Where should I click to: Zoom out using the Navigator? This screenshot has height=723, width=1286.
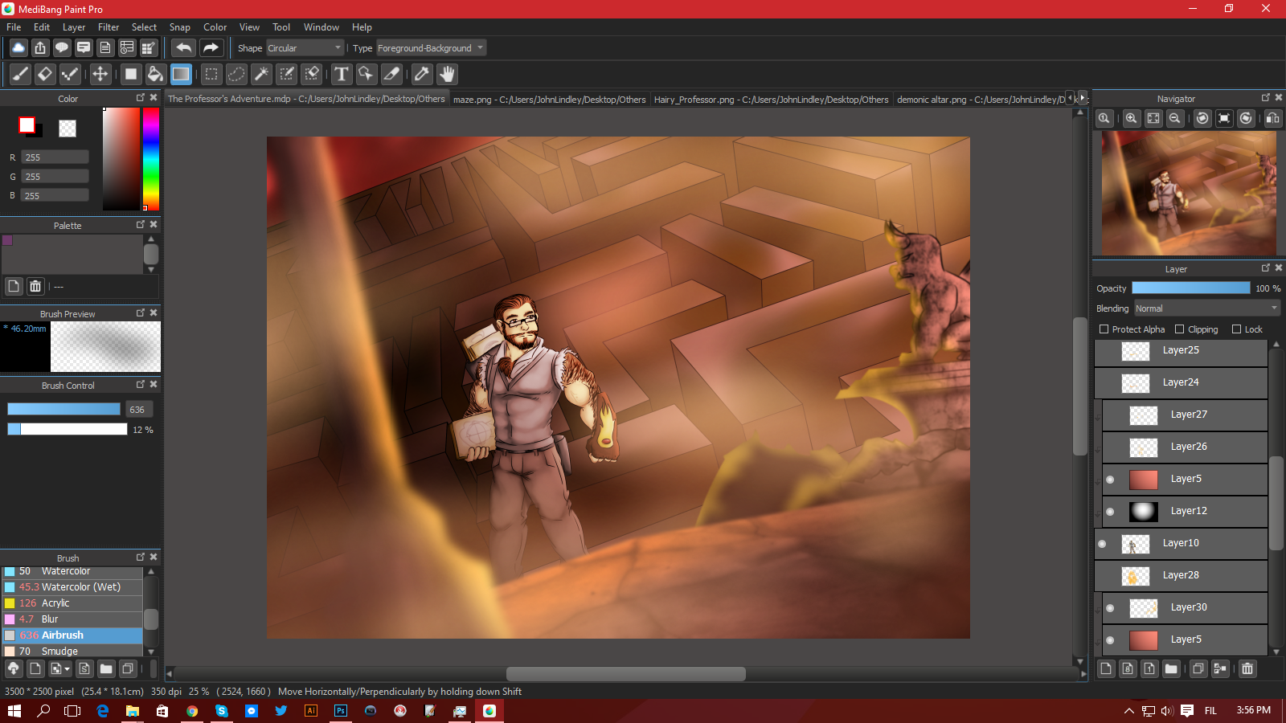coord(1175,118)
